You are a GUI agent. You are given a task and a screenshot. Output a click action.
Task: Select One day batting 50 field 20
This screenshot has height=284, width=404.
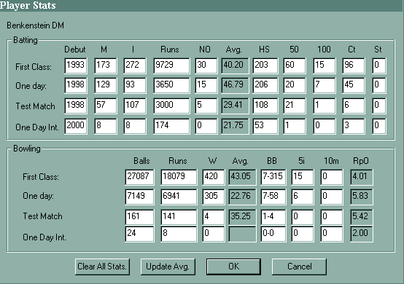295,85
